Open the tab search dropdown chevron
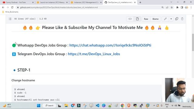This screenshot has width=194, height=109. 171,2
